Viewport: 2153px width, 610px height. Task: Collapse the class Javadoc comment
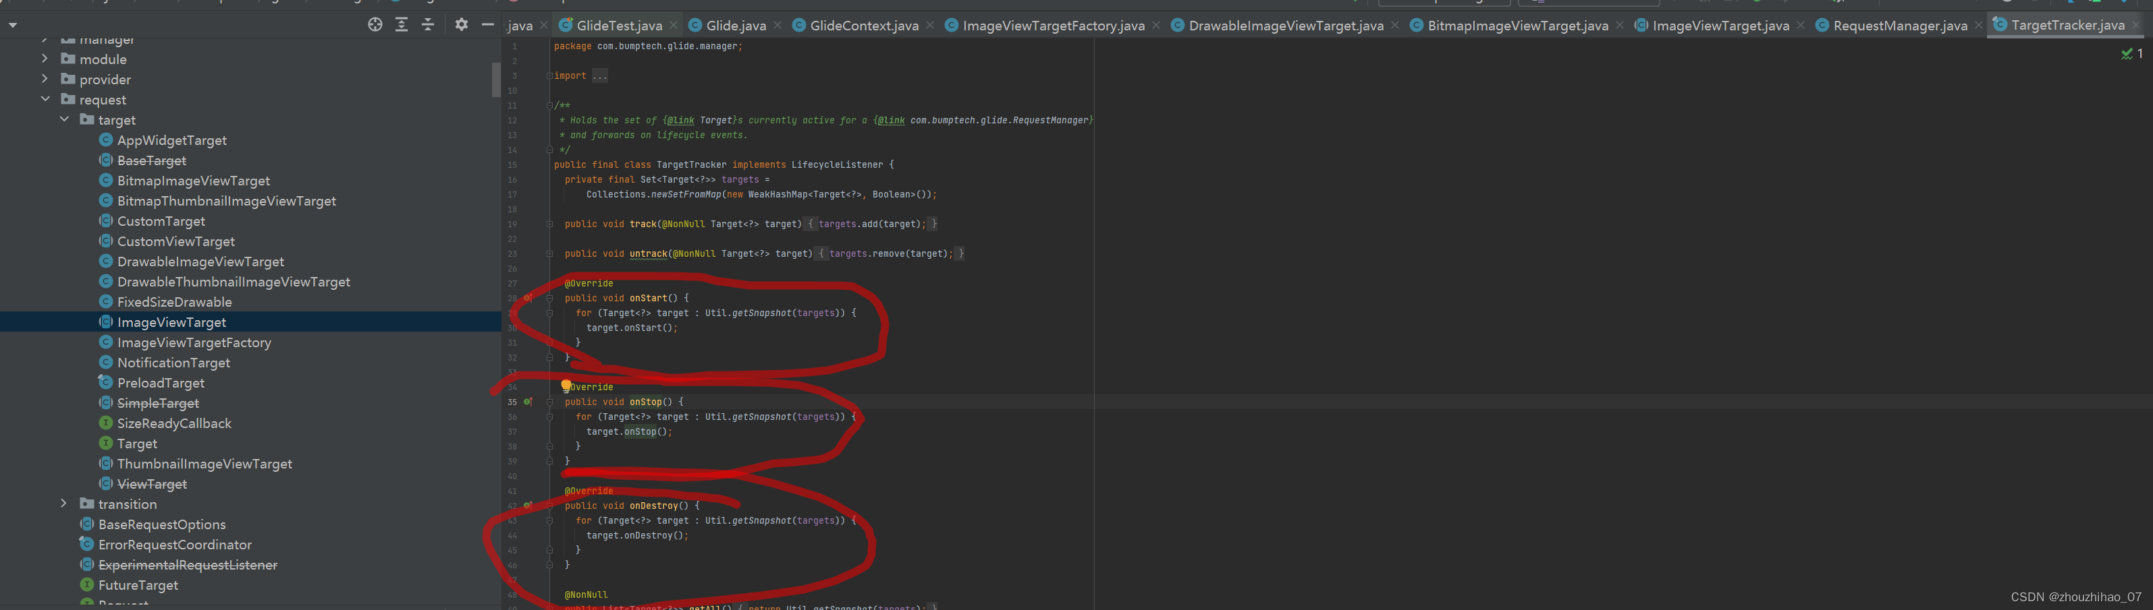(549, 106)
